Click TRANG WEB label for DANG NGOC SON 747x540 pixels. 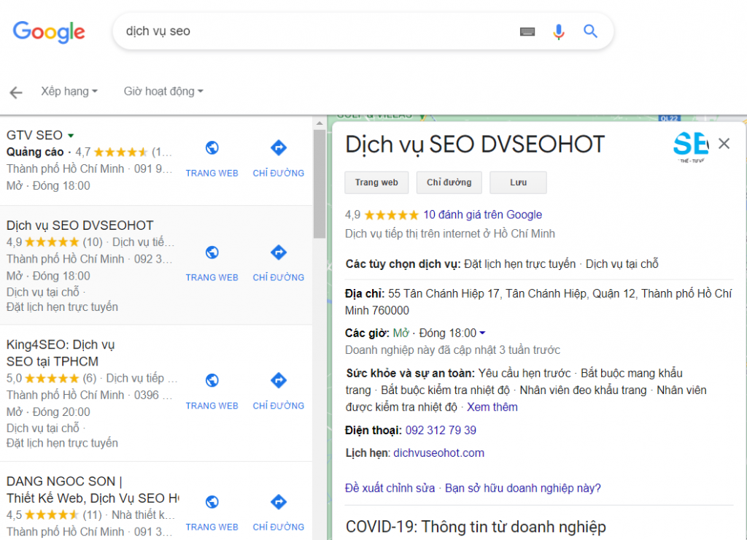pos(212,528)
